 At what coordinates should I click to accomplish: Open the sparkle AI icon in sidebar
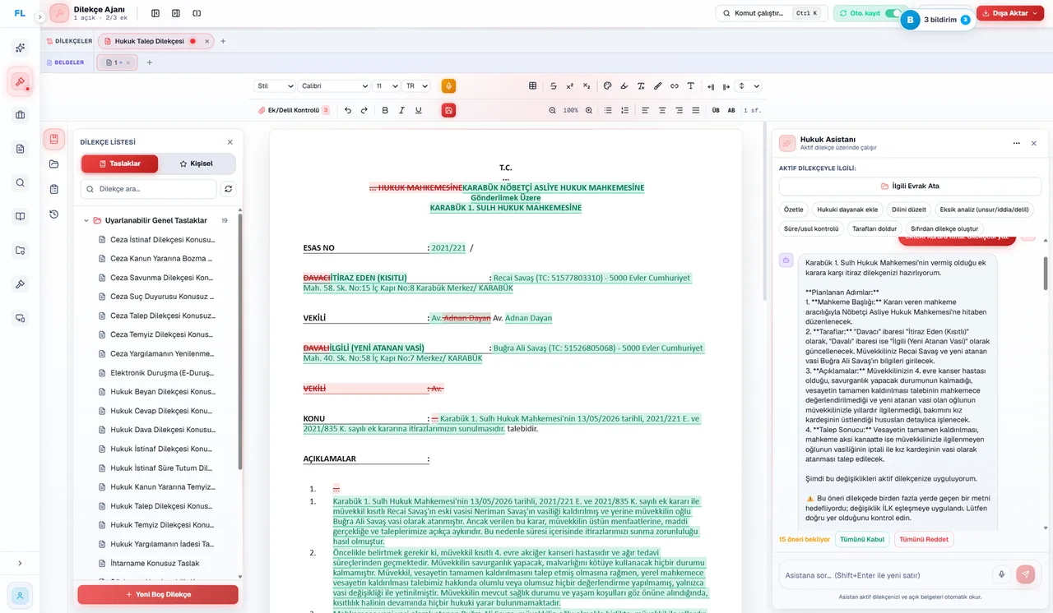pos(20,48)
